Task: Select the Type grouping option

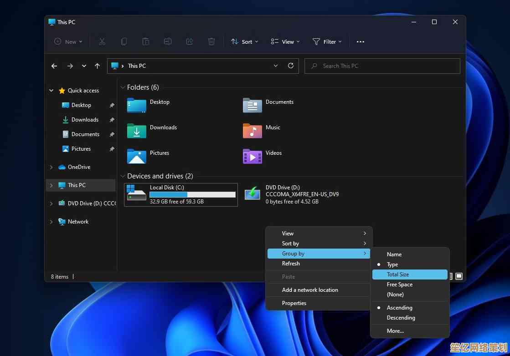Action: pyautogui.click(x=392, y=264)
